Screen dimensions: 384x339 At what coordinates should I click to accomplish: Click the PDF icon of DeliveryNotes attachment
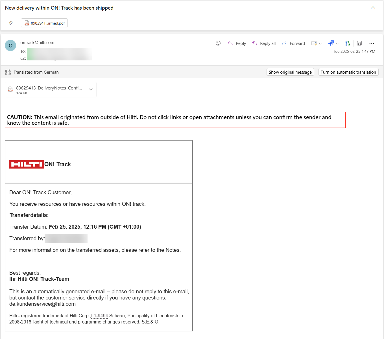(x=10, y=89)
